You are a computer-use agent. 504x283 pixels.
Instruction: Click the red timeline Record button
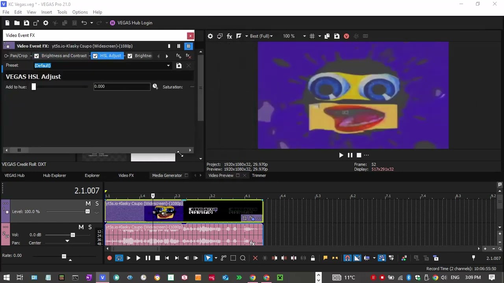(109, 258)
